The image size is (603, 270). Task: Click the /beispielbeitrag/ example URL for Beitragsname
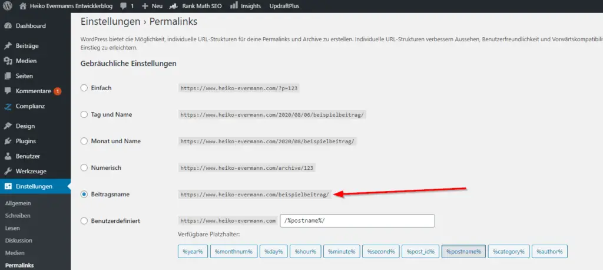point(255,195)
